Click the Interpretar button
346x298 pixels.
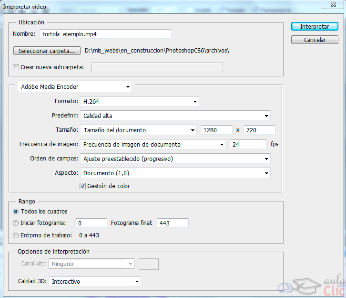click(315, 27)
